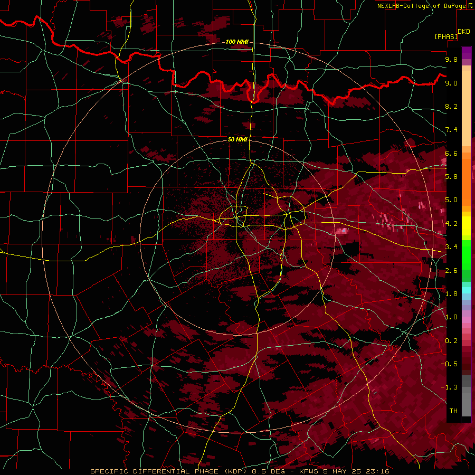Screen dimensions: 475x475
Task: Pick the purple swatch atop the color bar
Action: [466, 53]
